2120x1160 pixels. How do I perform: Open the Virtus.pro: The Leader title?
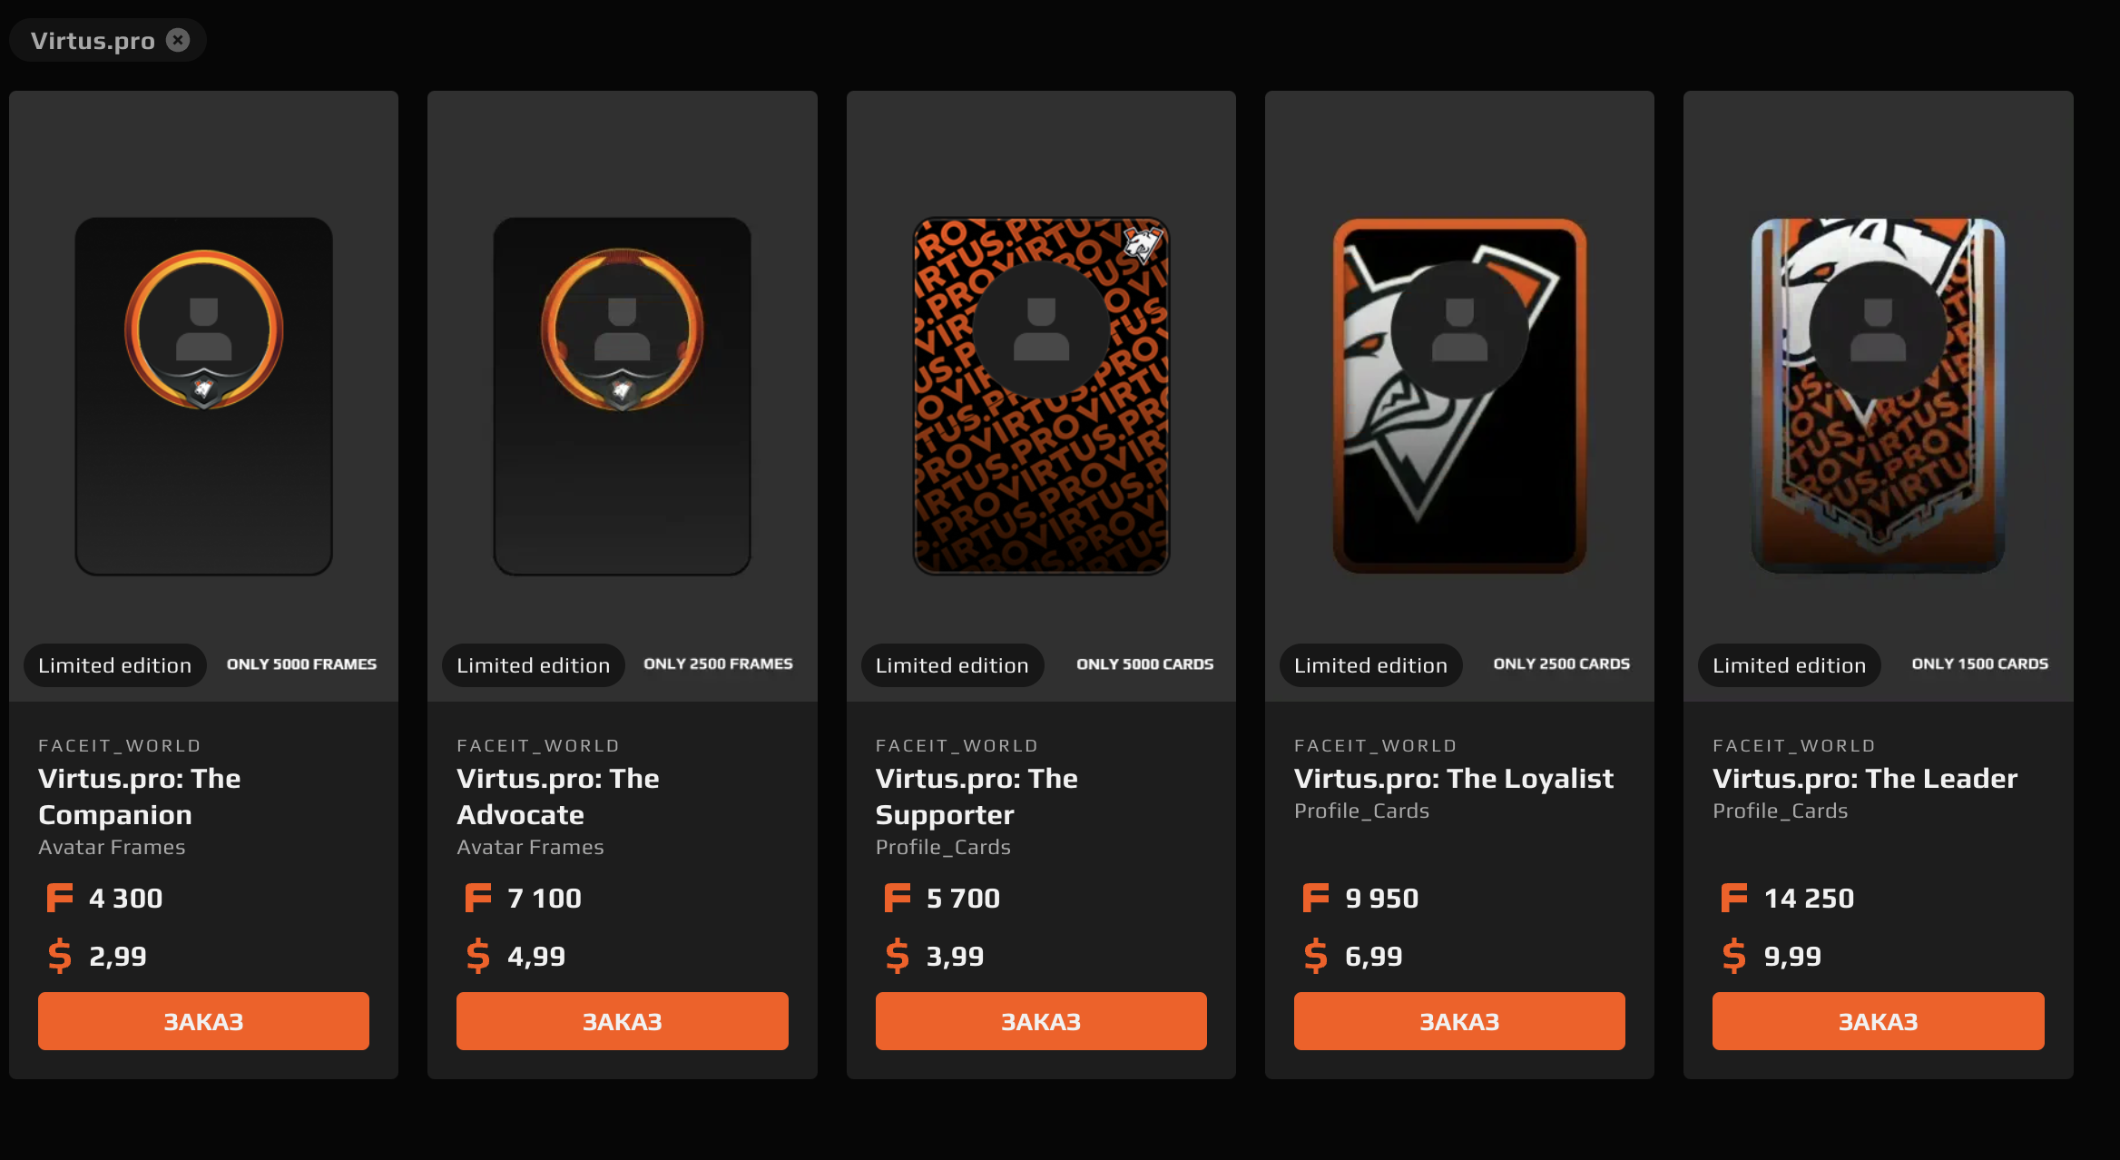(x=1865, y=779)
